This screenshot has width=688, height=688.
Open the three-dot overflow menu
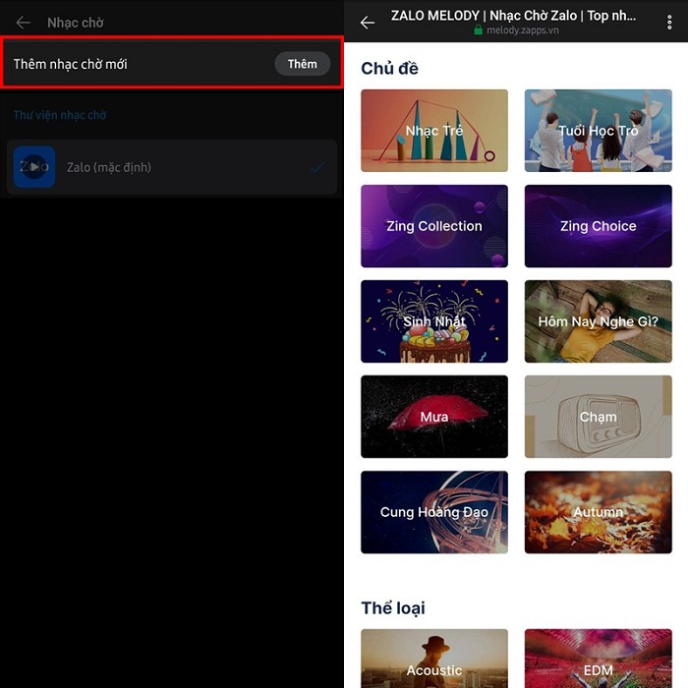tap(670, 23)
